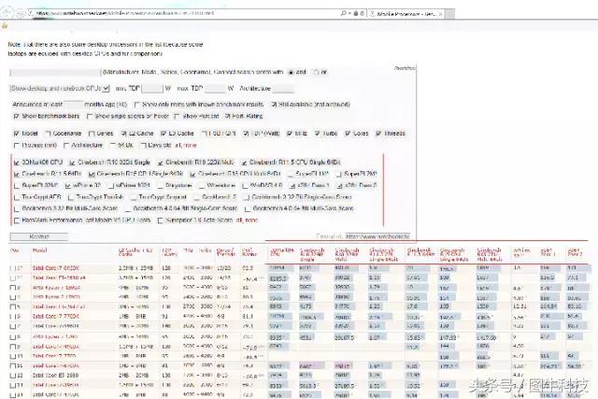Select the 'and' search connection radio button
This screenshot has height=399, width=598.
(x=291, y=72)
